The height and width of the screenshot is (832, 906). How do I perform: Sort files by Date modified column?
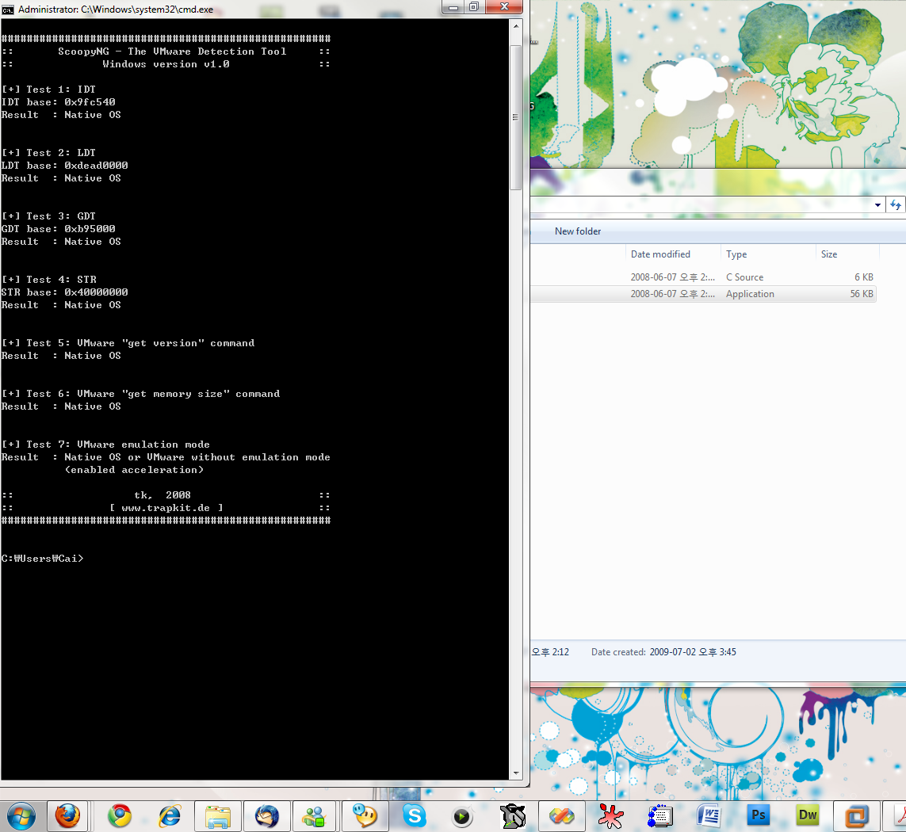pos(660,254)
